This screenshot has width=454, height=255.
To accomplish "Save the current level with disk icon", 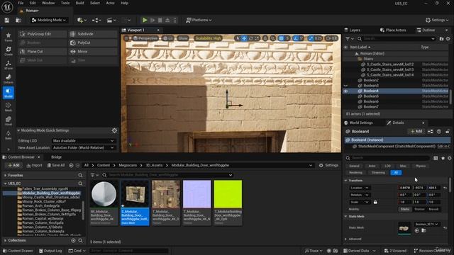I will coord(6,20).
